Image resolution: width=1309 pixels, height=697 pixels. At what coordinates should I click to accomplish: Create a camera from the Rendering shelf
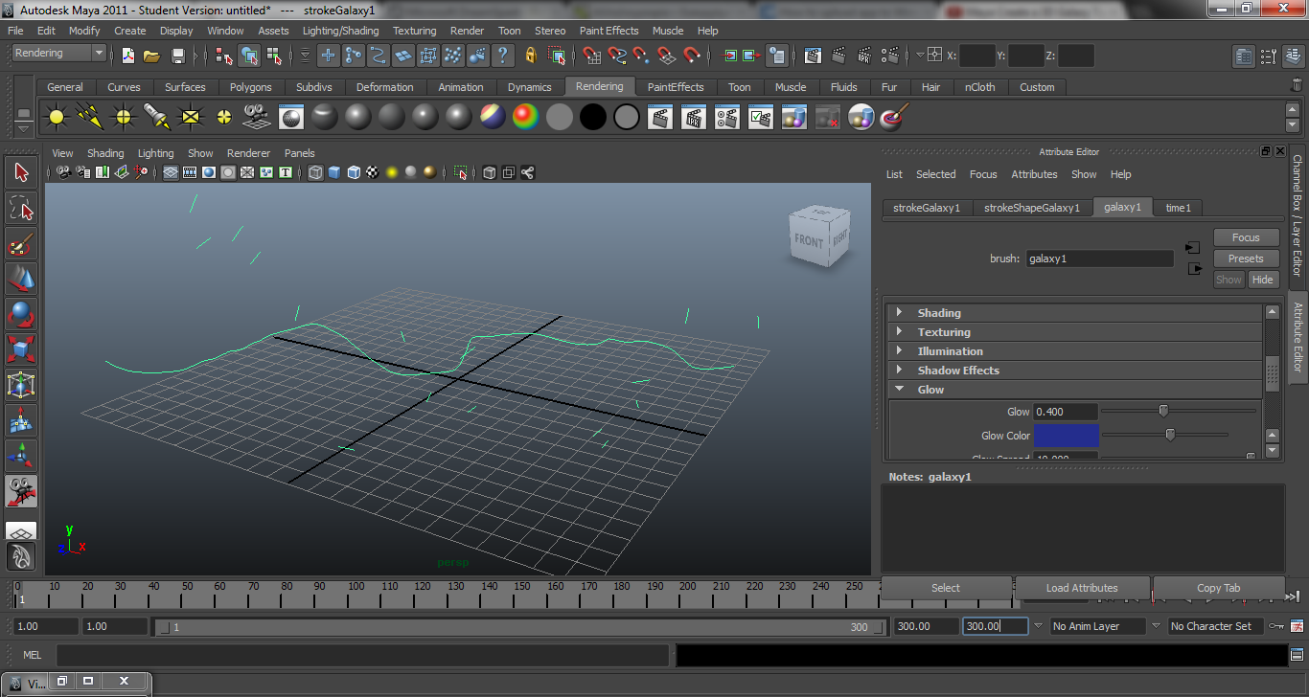point(257,118)
